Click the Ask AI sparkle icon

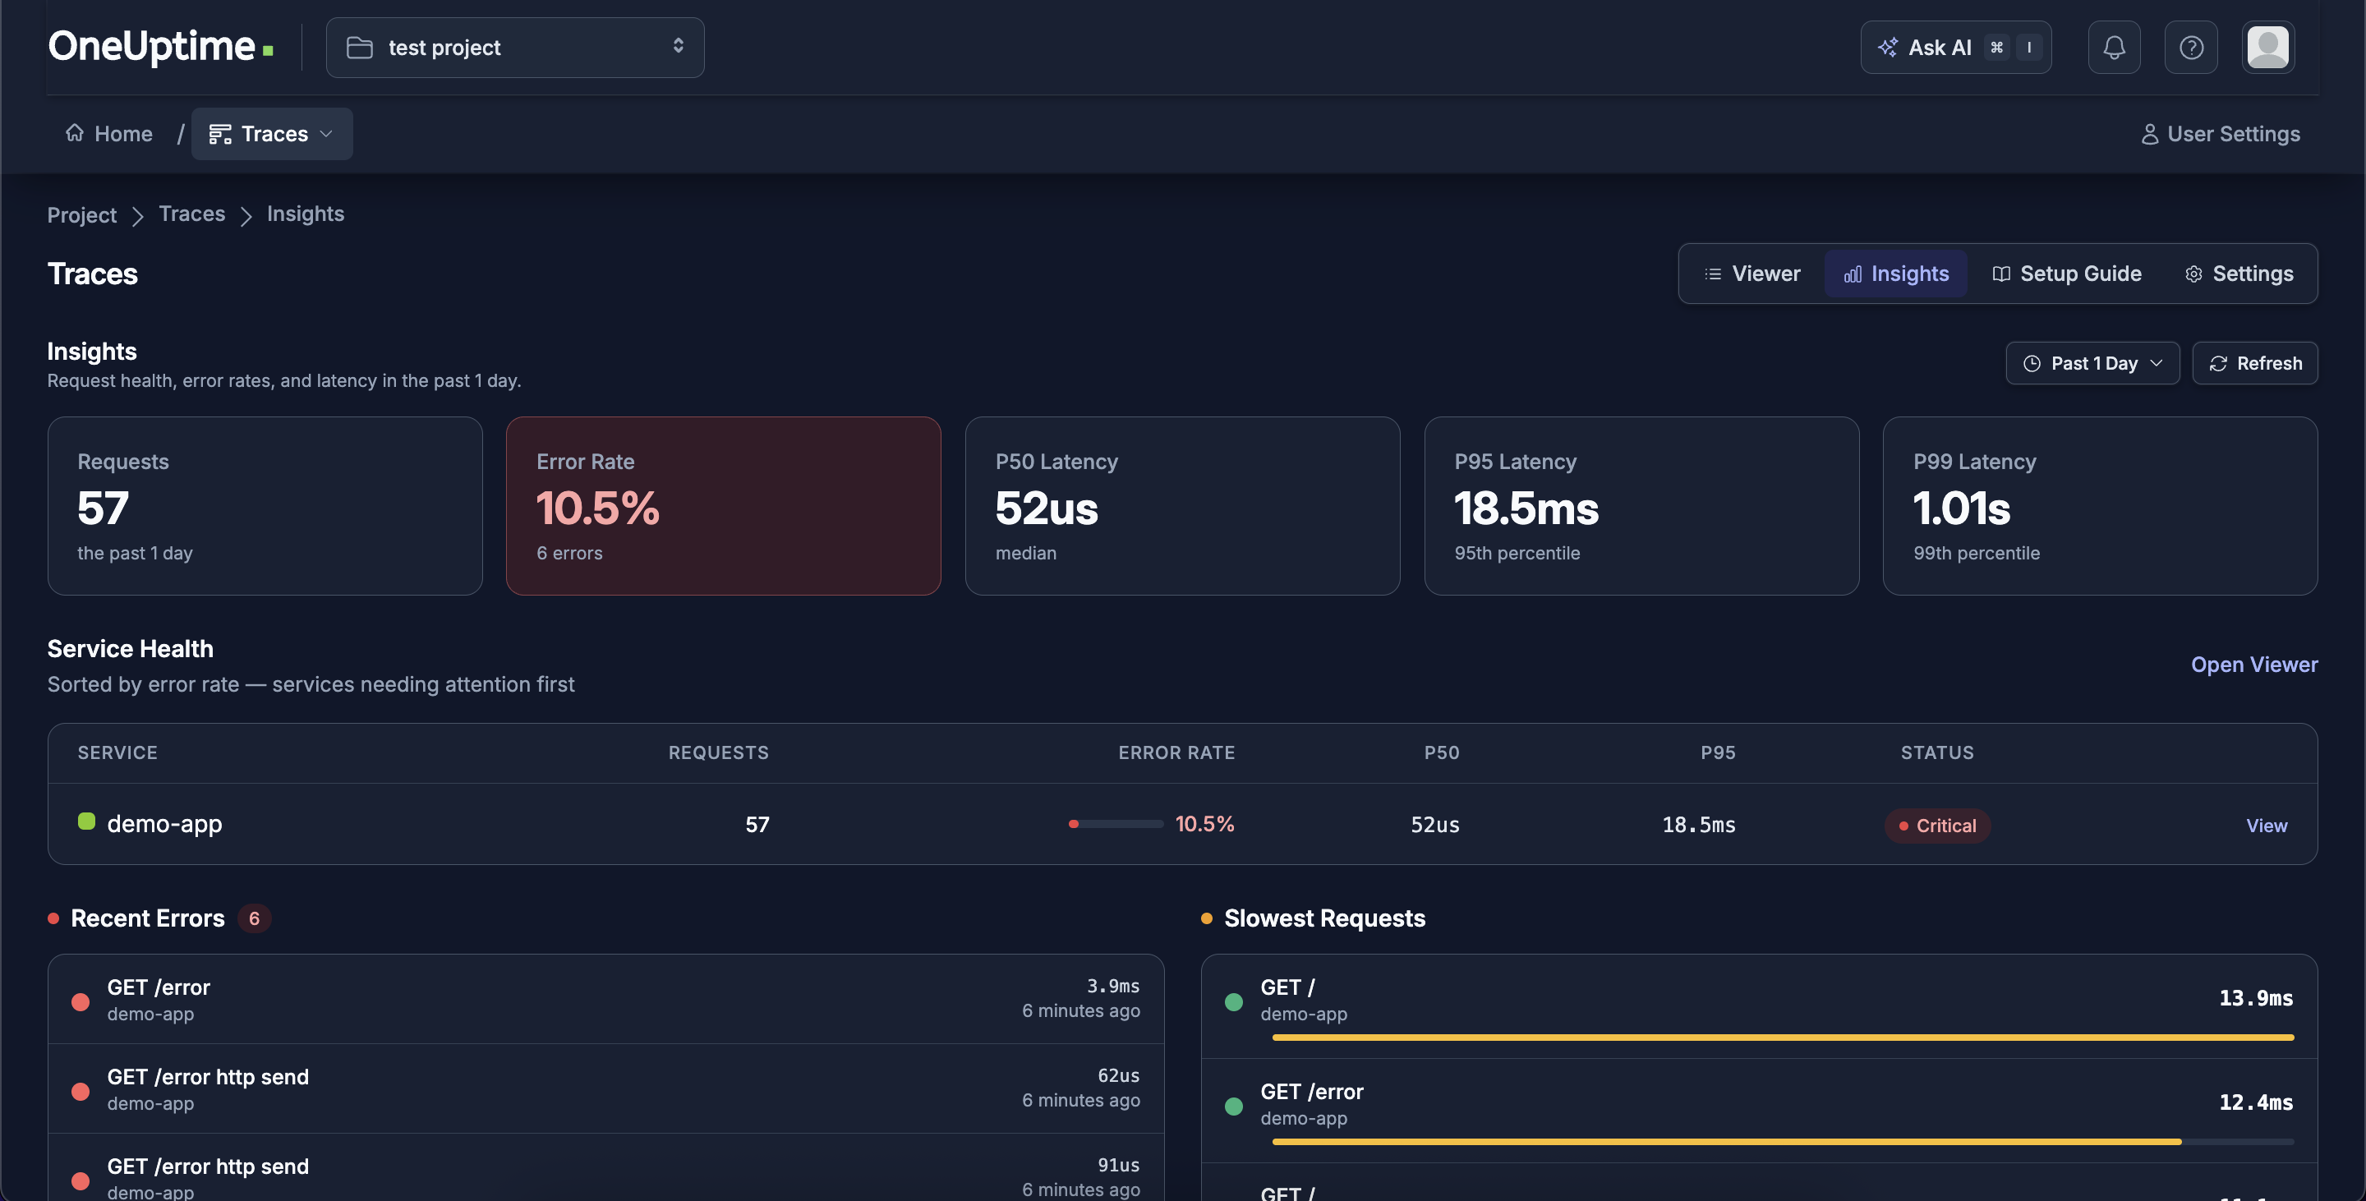pos(1888,48)
